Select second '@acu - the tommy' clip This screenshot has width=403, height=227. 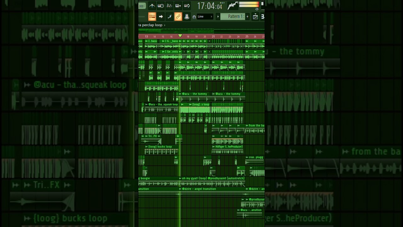click(x=229, y=97)
